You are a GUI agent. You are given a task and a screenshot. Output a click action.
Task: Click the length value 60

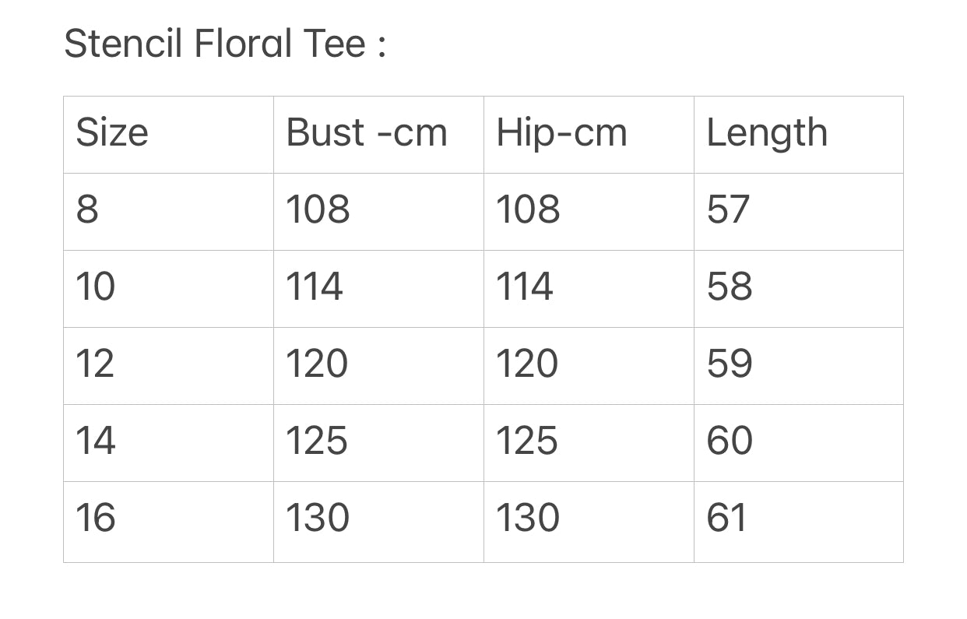(x=799, y=443)
